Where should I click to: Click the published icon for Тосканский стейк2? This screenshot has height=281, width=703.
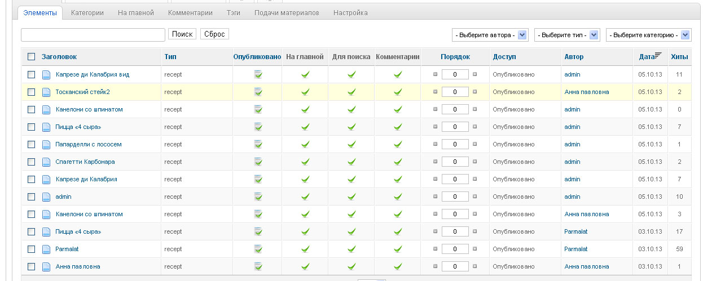(x=258, y=92)
